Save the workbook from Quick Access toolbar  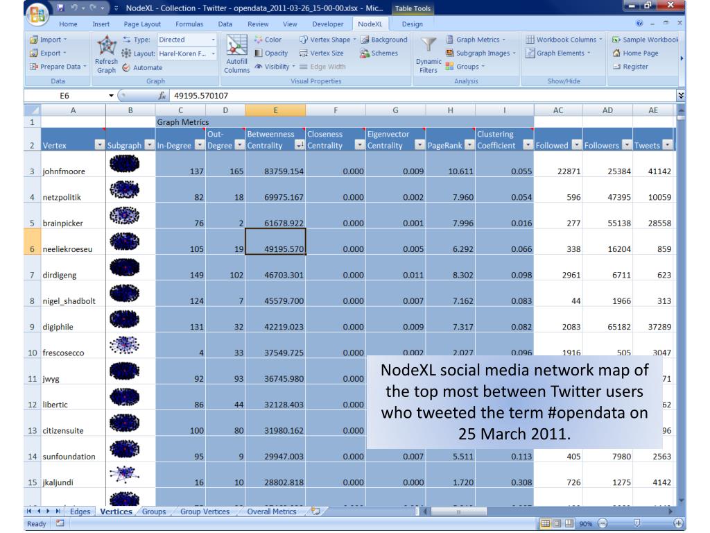coord(61,8)
